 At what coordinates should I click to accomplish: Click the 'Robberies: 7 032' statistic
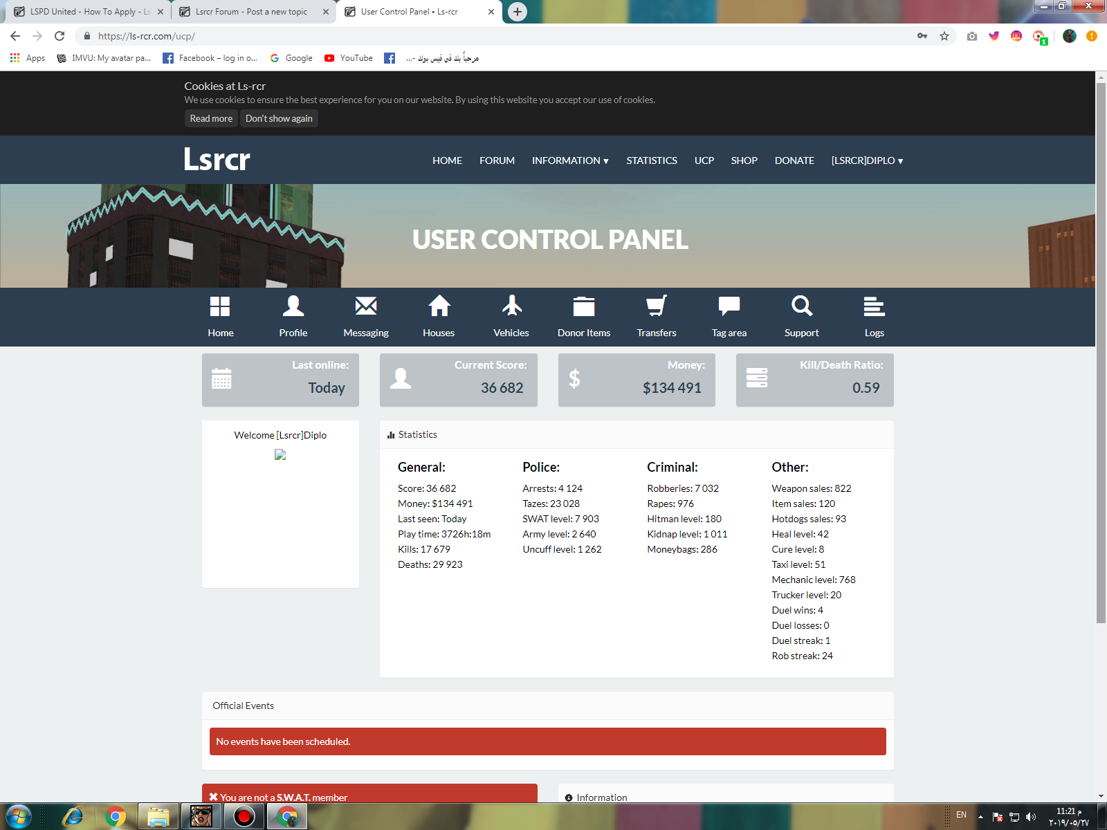pos(683,488)
